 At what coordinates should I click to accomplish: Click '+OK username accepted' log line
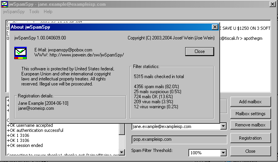coord(30,125)
